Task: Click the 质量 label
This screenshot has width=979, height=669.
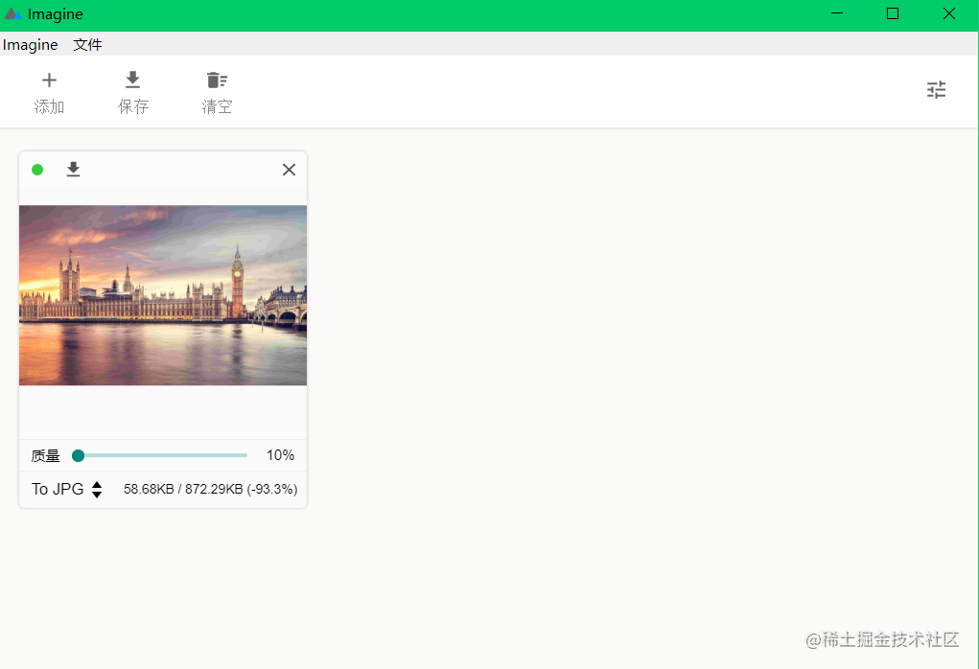Action: point(46,456)
